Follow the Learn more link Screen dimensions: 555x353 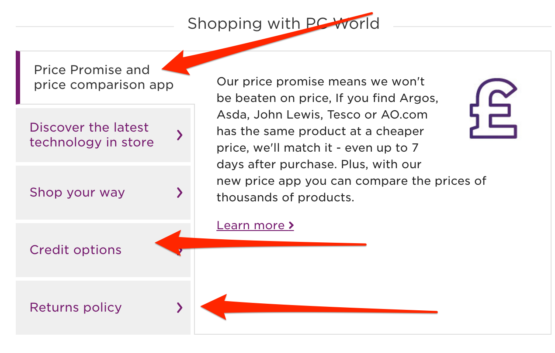coord(250,226)
